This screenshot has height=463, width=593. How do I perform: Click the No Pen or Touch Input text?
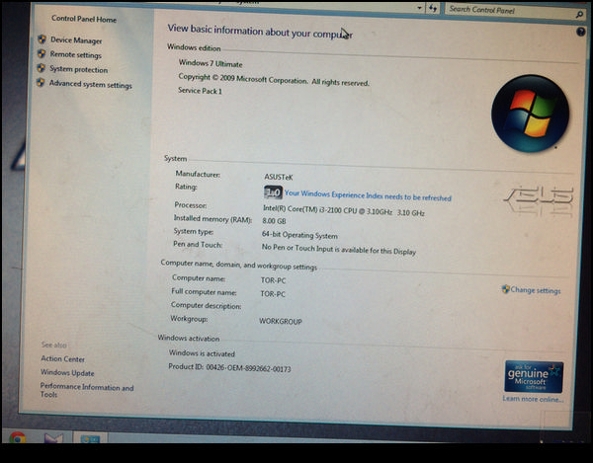point(338,249)
